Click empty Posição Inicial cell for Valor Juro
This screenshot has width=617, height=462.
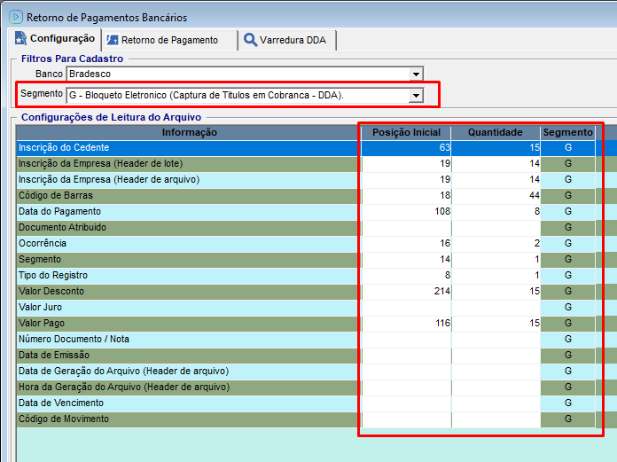coord(406,308)
